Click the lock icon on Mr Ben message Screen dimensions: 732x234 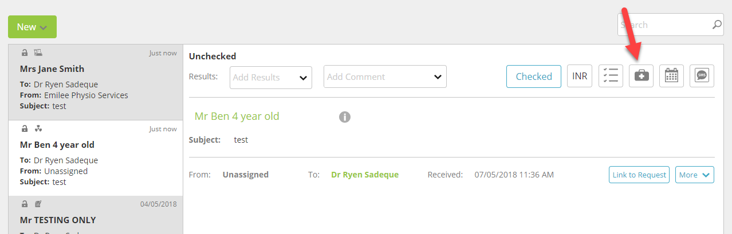point(24,128)
